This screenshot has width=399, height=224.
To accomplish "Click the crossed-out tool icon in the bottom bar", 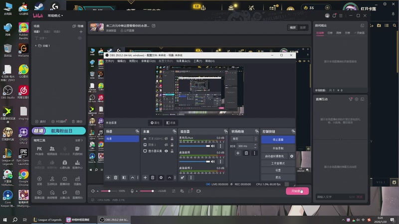I will [182, 191].
